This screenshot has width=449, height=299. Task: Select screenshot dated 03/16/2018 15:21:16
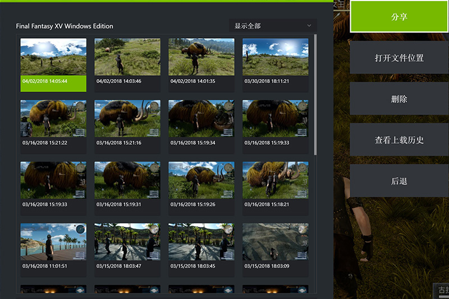[127, 127]
